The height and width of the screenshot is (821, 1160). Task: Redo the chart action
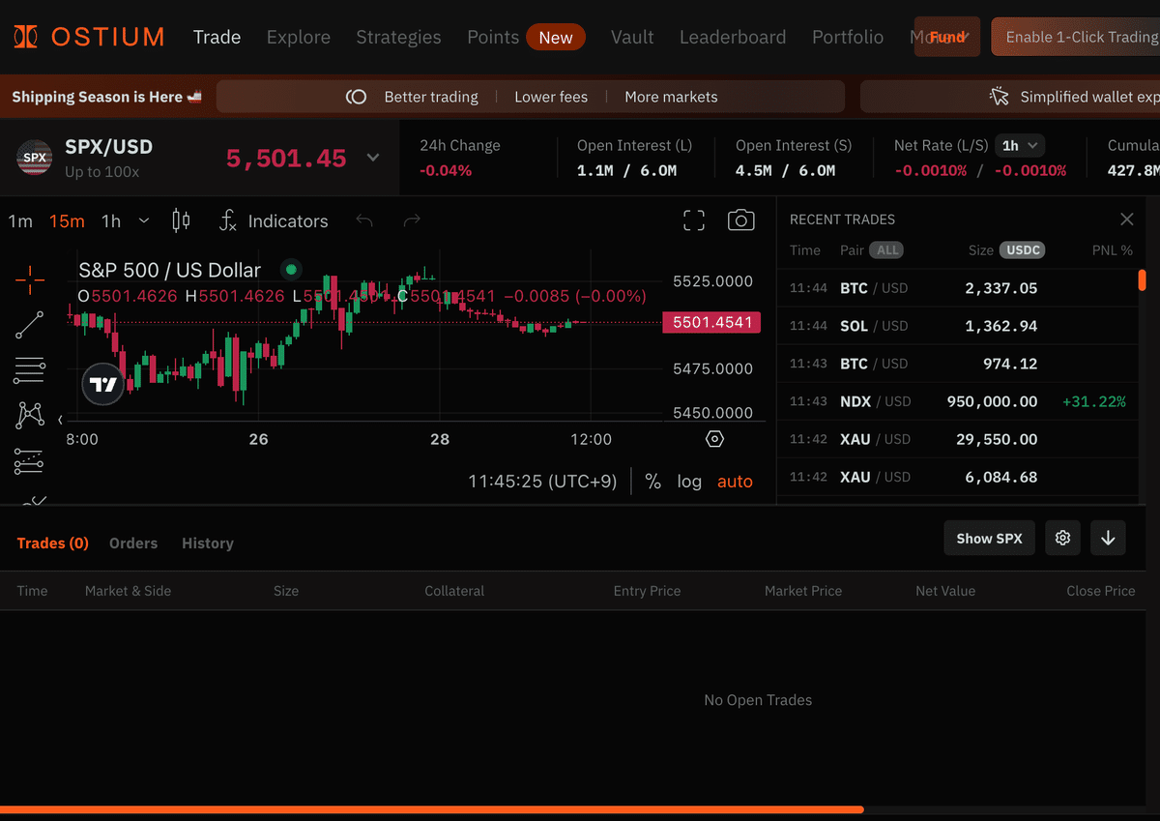(x=412, y=220)
